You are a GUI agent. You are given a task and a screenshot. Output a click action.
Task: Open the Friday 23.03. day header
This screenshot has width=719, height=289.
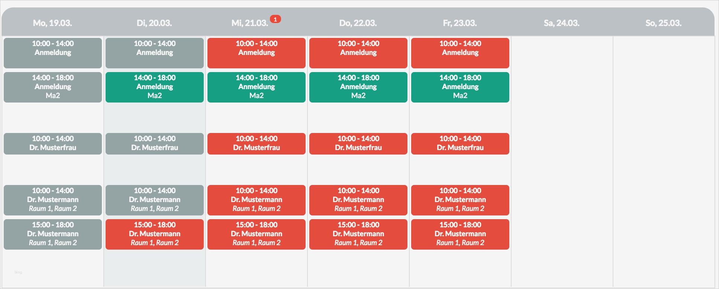460,23
